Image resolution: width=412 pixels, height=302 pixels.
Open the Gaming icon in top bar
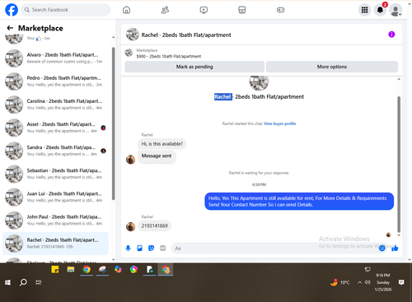pyautogui.click(x=280, y=10)
